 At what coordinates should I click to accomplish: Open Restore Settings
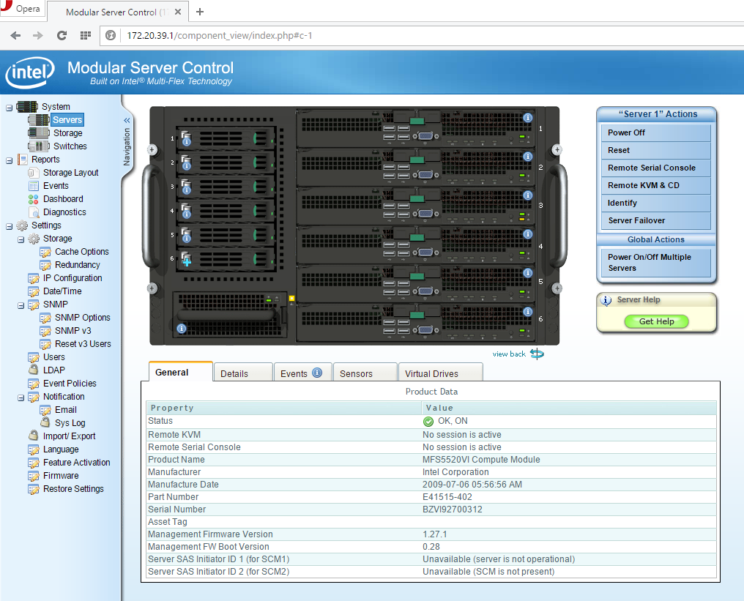pyautogui.click(x=73, y=489)
